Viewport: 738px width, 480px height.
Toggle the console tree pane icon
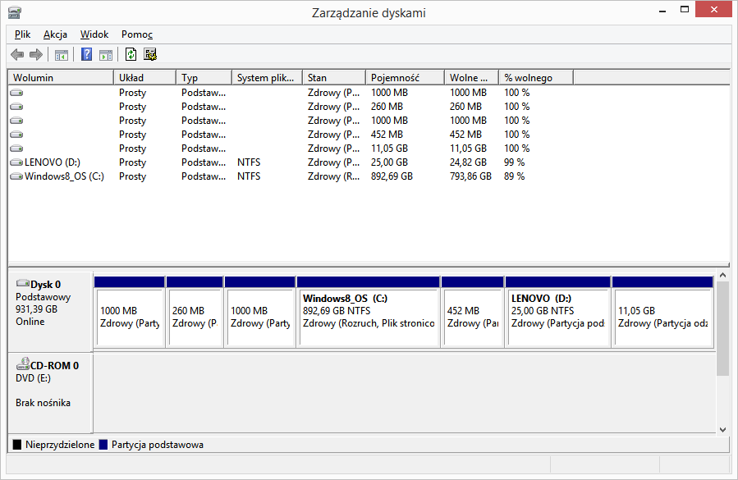(x=62, y=55)
